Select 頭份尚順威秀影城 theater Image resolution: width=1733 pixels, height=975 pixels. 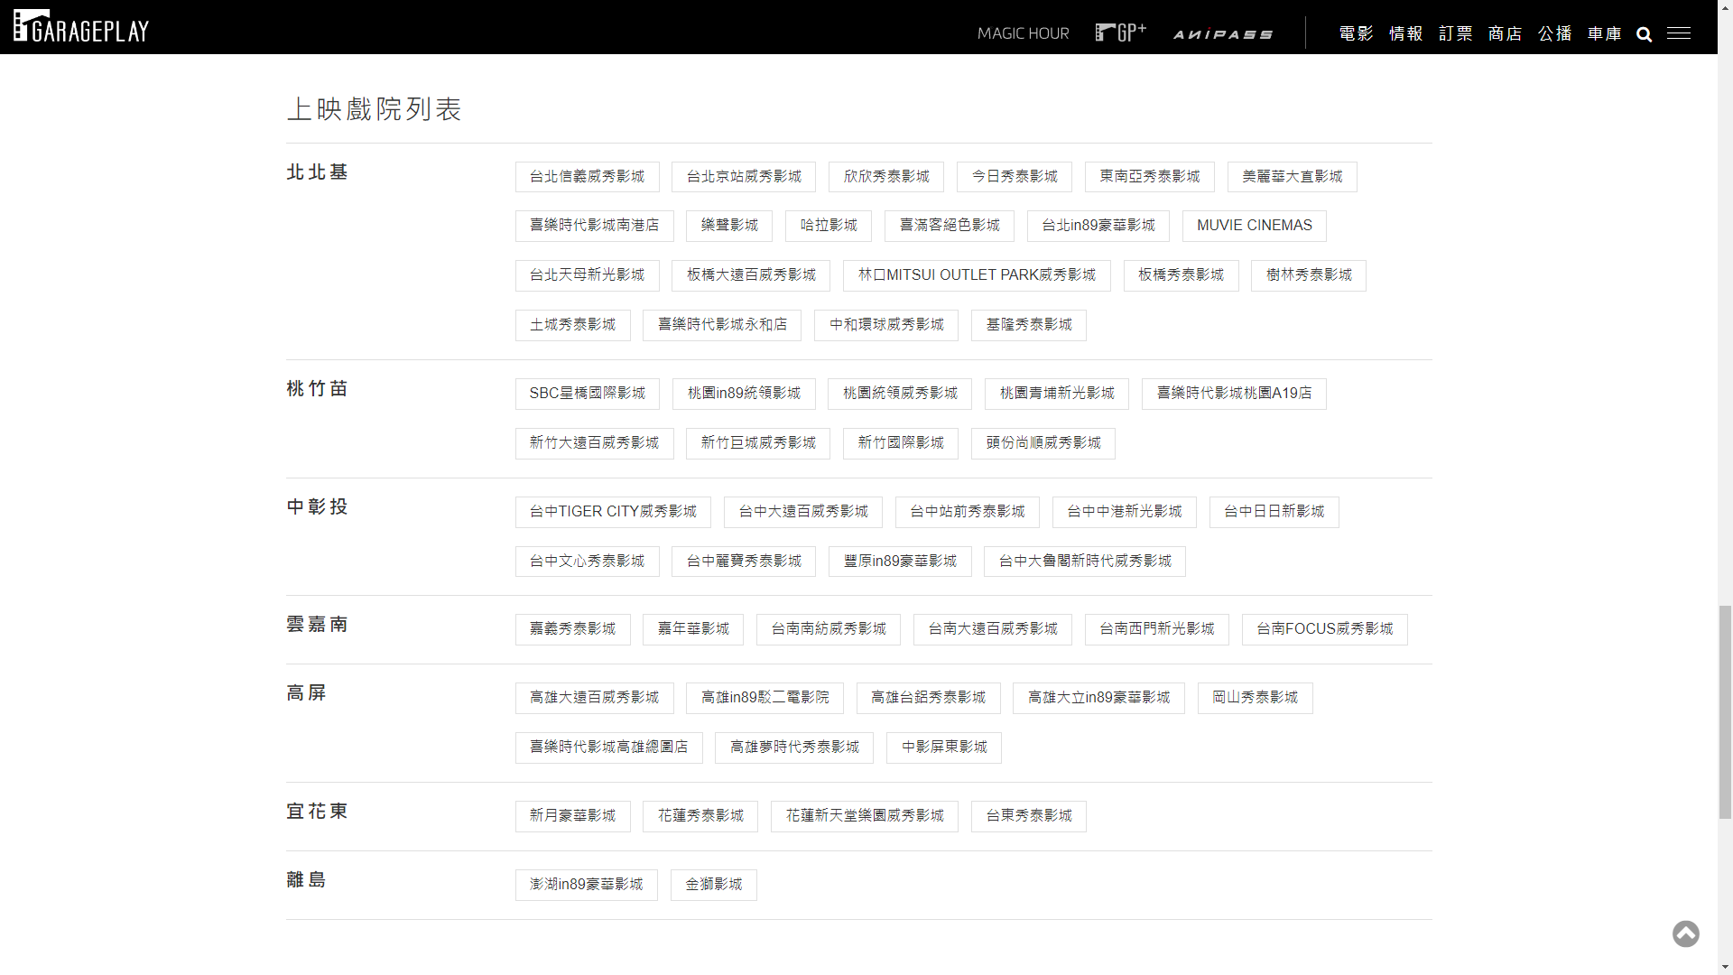[1043, 443]
